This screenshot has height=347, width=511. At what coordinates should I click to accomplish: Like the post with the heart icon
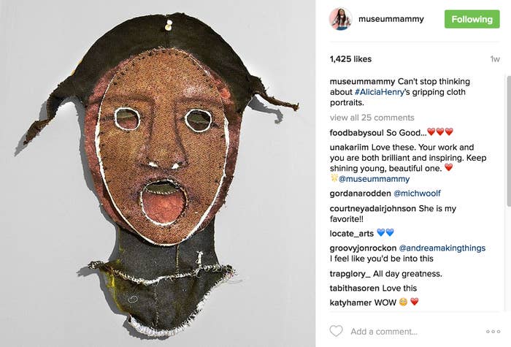click(x=336, y=331)
